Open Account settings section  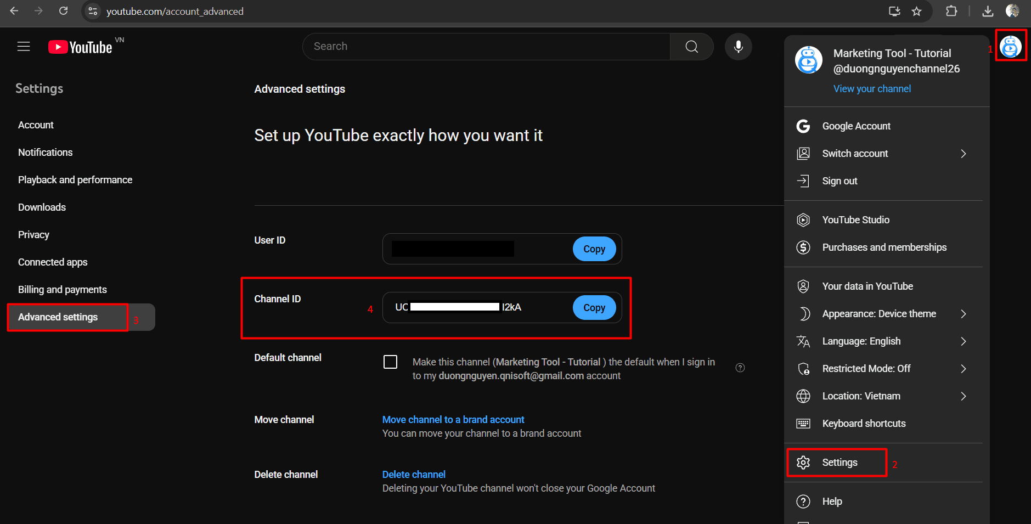point(36,125)
